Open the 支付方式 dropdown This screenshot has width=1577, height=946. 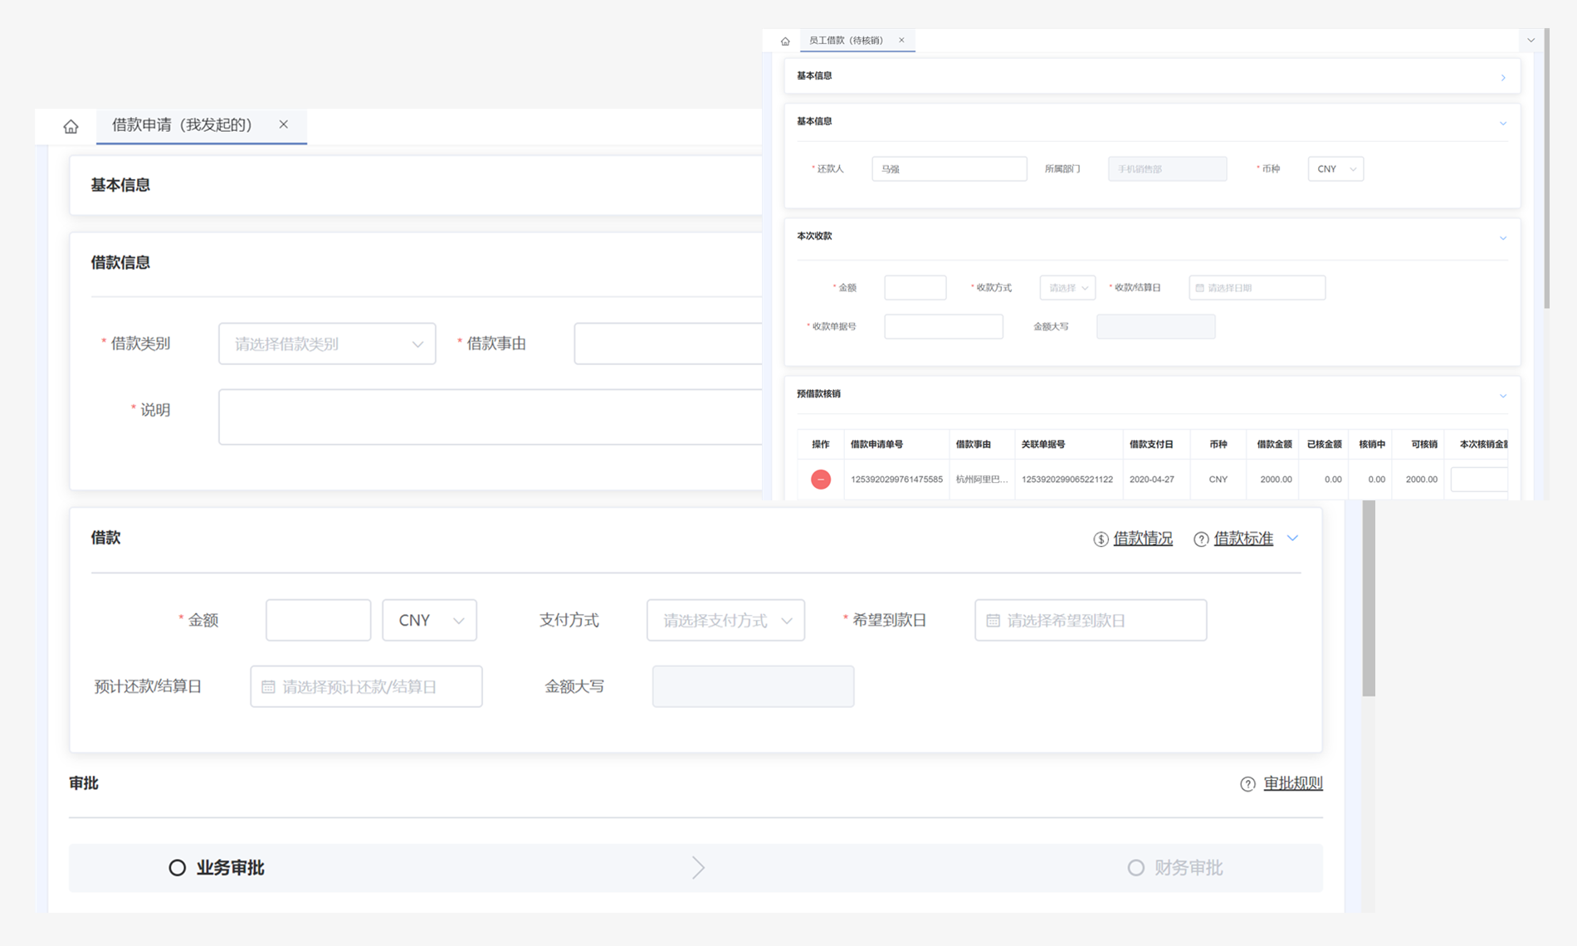coord(725,621)
